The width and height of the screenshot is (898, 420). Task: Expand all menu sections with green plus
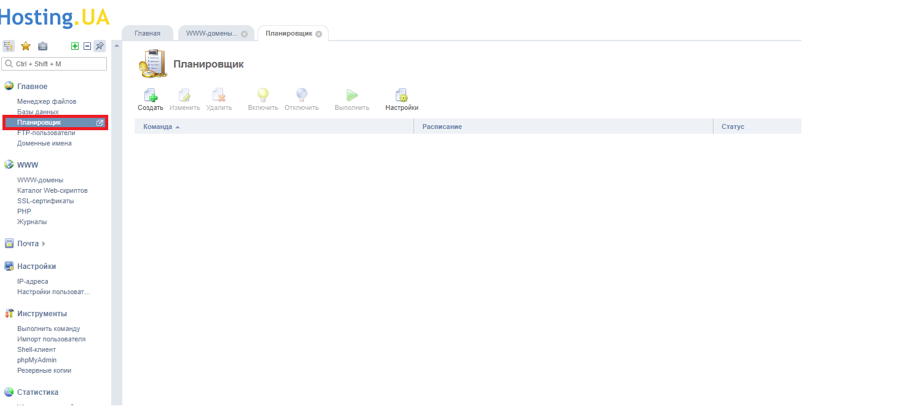click(x=75, y=46)
